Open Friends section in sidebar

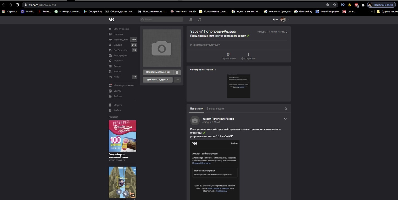click(x=118, y=45)
